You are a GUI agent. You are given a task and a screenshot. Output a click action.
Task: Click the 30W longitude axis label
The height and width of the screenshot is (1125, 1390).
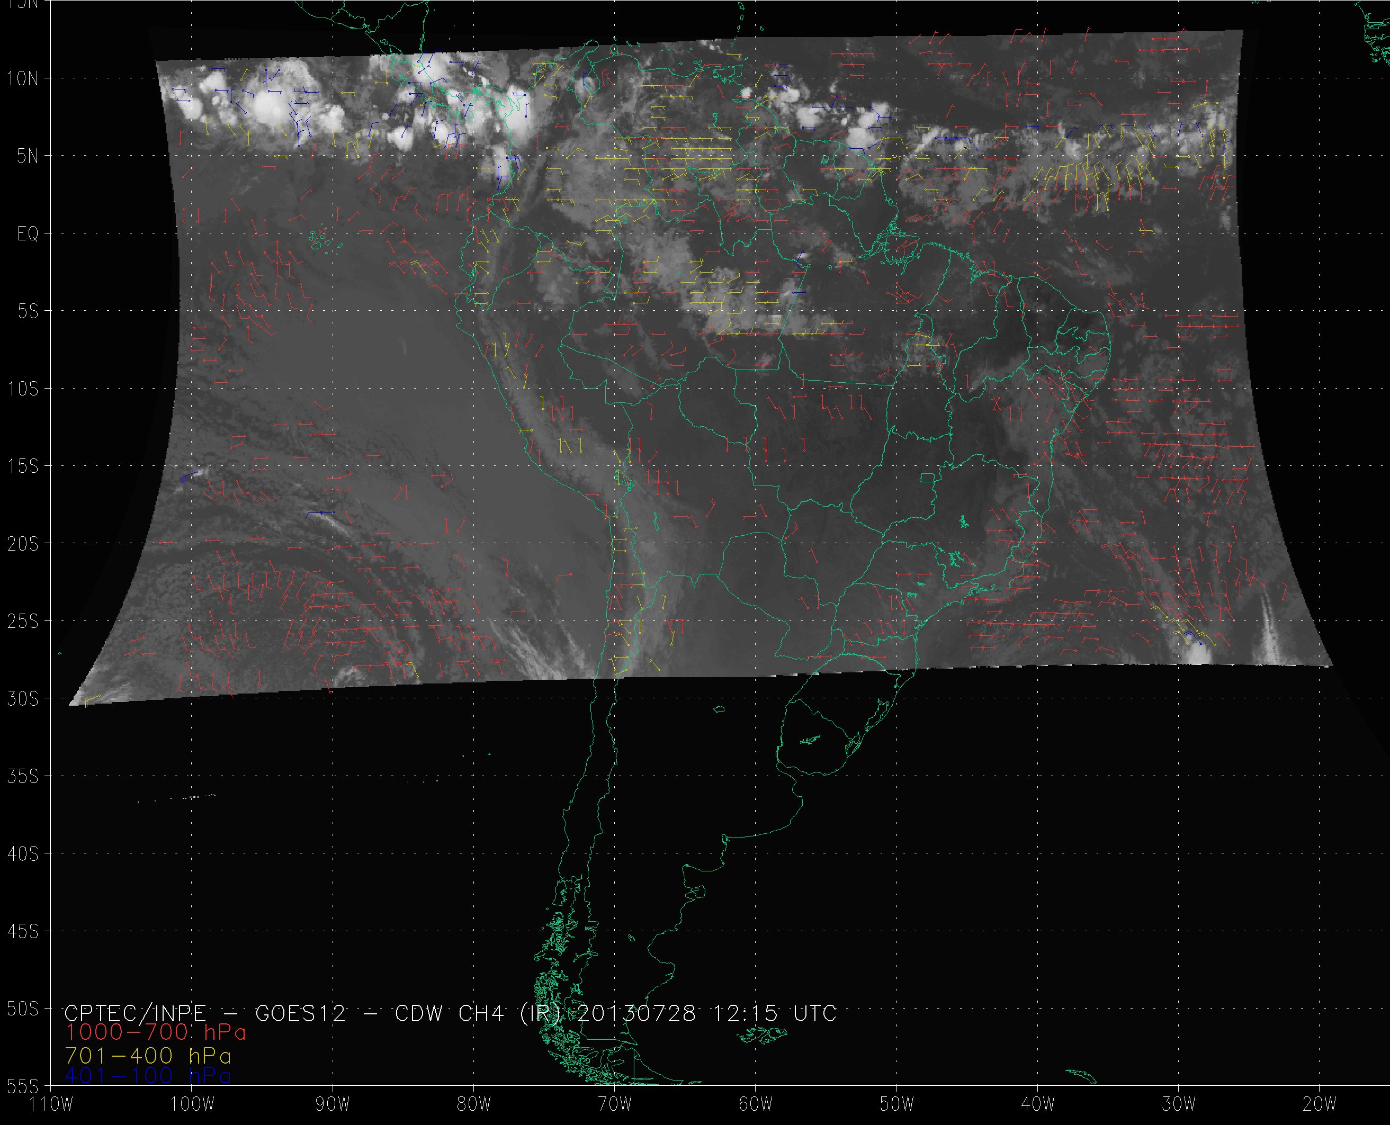[1178, 1104]
